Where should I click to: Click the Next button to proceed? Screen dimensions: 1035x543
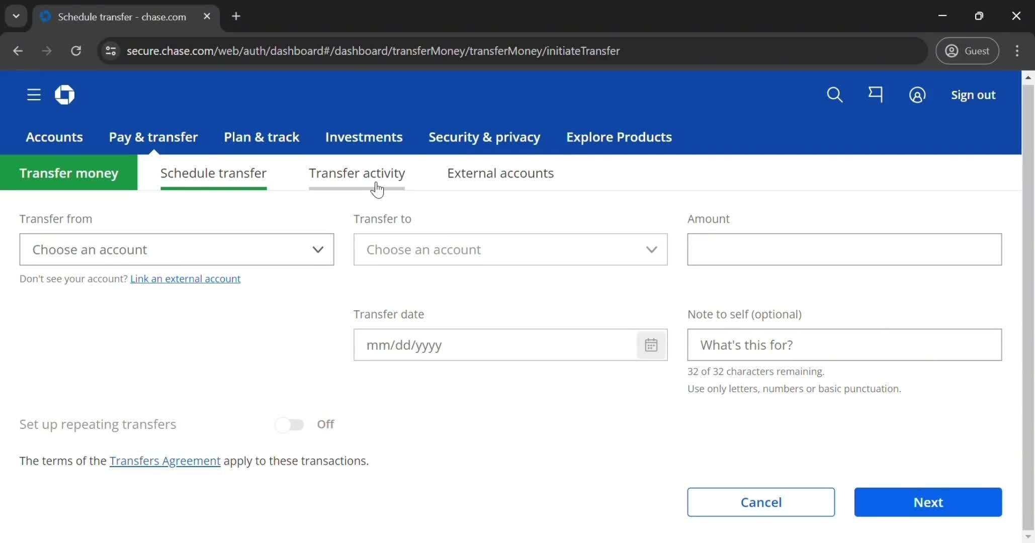click(928, 502)
